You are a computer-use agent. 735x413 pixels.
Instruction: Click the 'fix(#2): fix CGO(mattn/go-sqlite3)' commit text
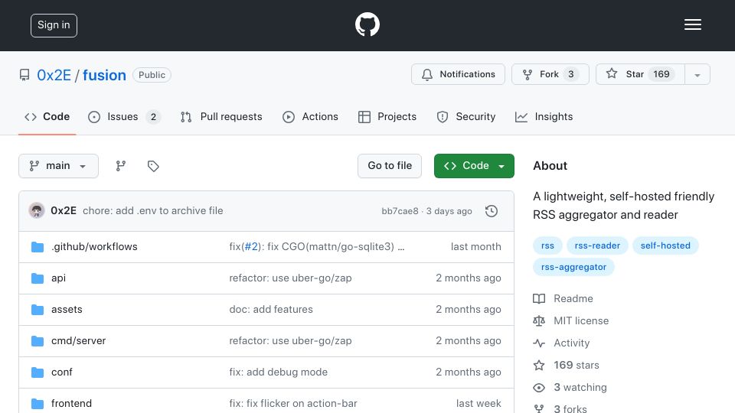click(316, 247)
